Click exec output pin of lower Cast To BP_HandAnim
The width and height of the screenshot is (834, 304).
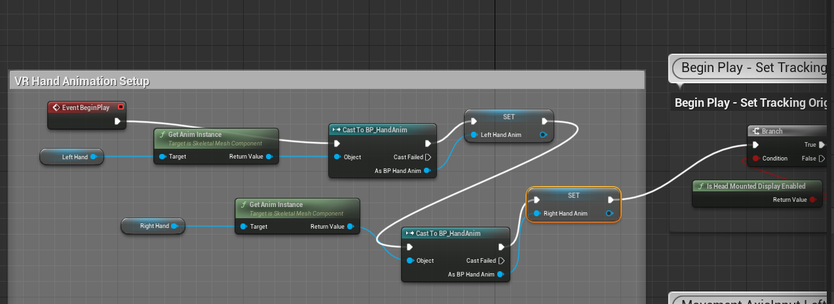[x=501, y=247]
